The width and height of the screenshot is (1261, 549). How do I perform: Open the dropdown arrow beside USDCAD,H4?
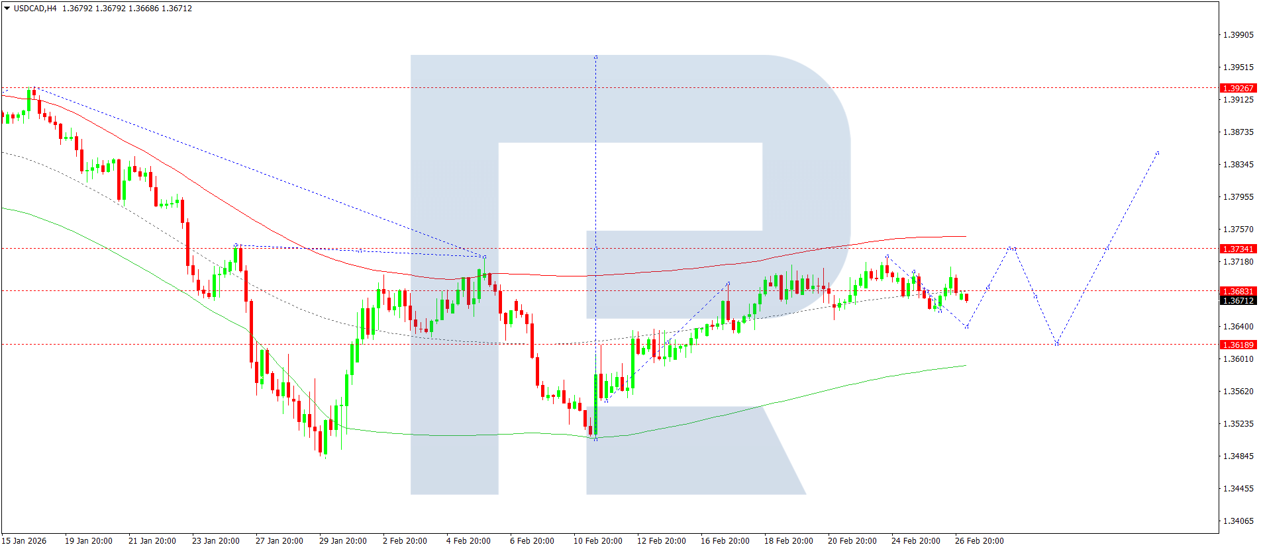point(7,9)
